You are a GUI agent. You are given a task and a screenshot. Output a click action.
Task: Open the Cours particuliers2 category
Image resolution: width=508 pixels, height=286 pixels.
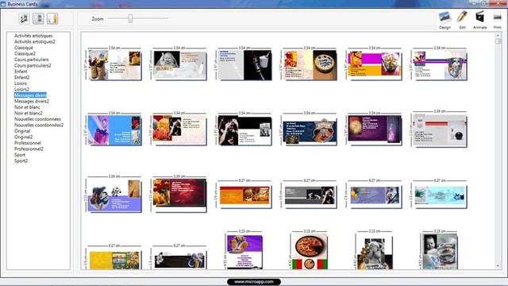coord(33,65)
